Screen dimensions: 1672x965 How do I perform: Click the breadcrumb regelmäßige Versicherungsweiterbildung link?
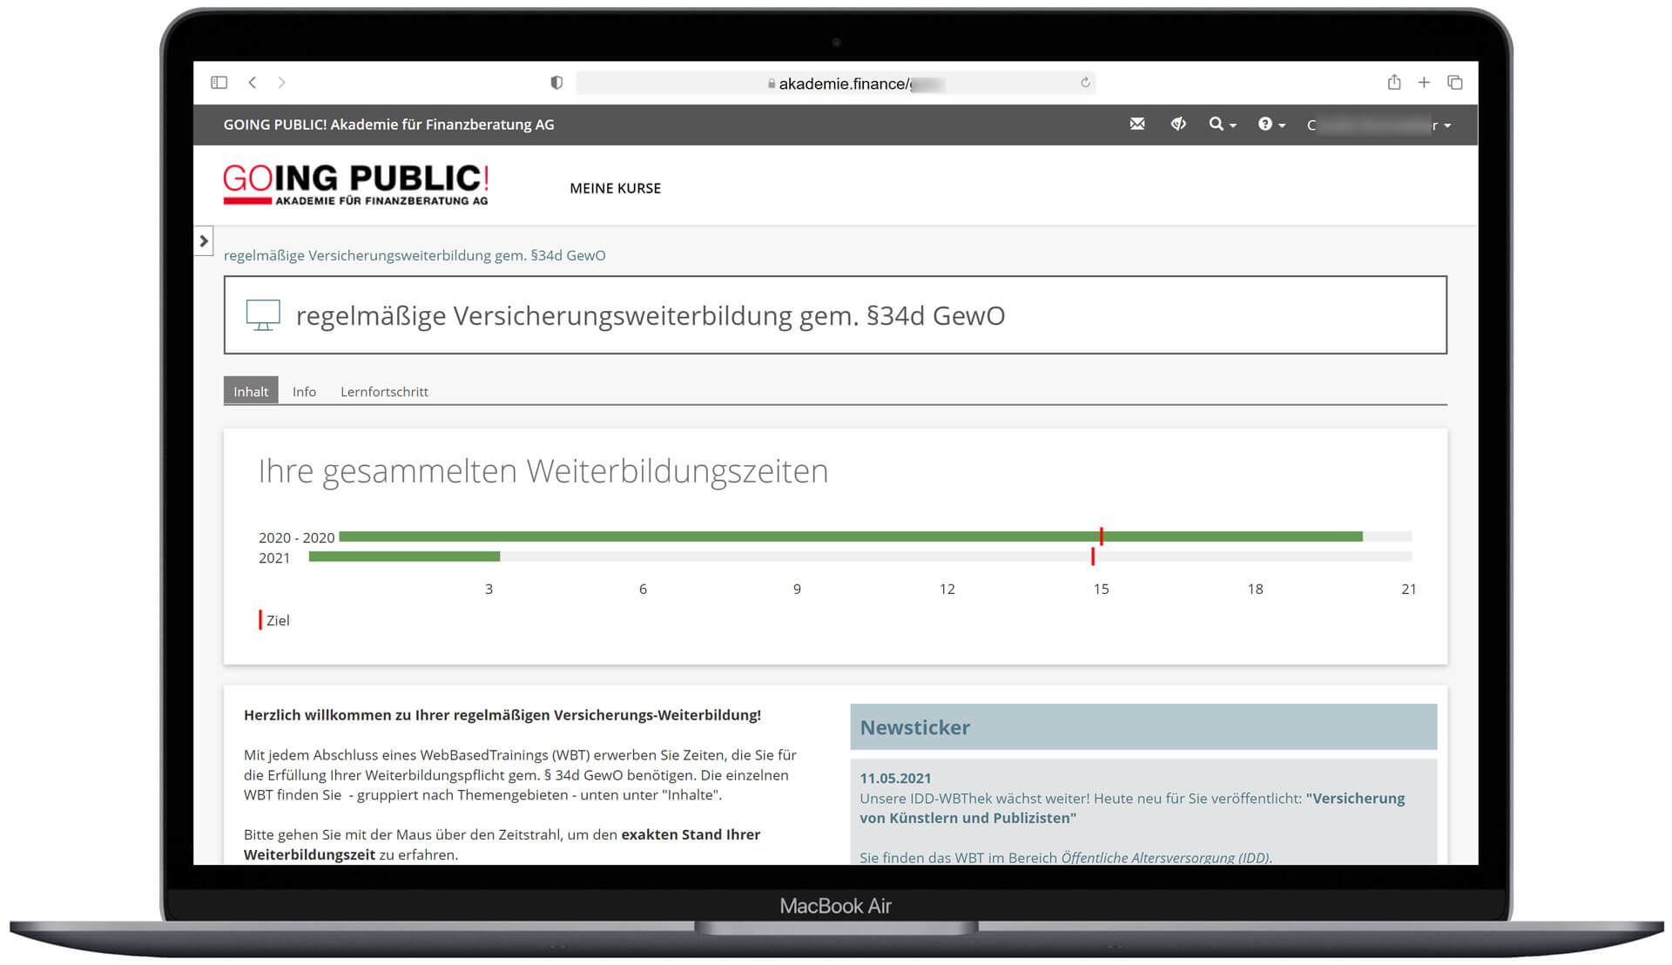(x=415, y=255)
